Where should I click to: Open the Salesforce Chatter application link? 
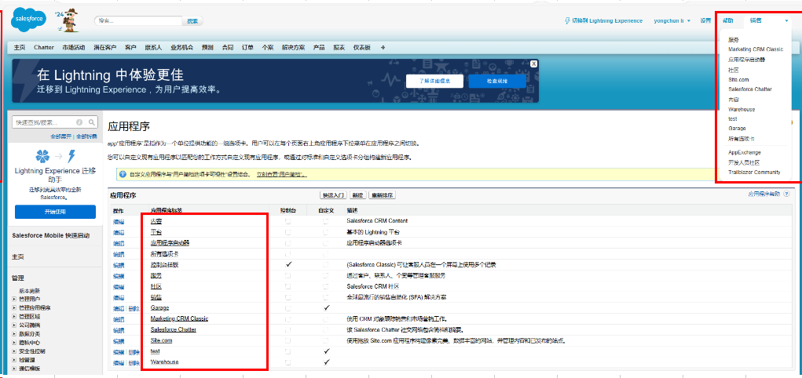coord(174,329)
